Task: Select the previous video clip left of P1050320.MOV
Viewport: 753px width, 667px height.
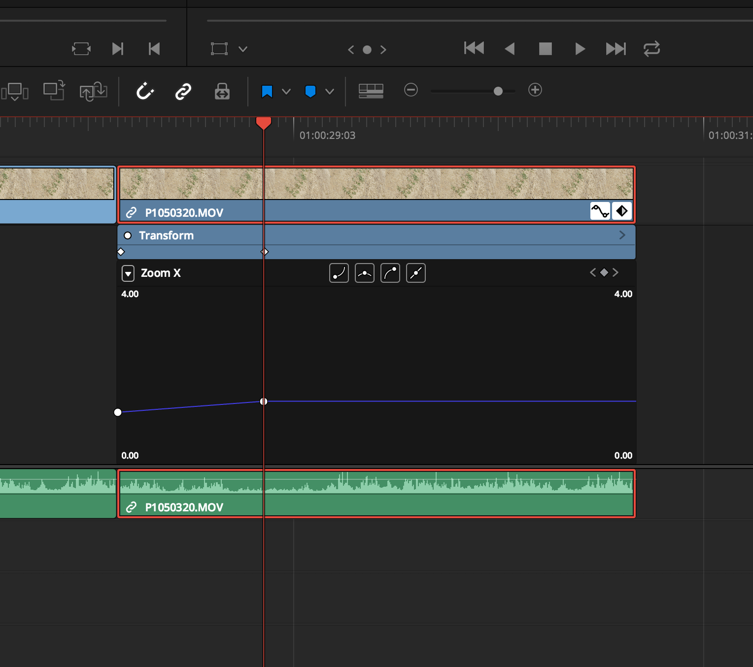Action: pos(57,195)
